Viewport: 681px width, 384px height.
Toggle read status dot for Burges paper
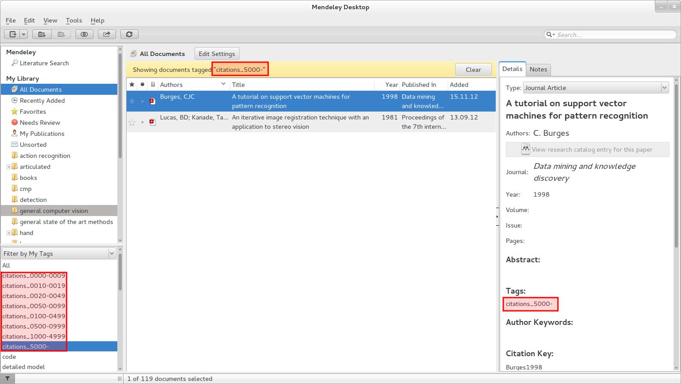[x=142, y=101]
